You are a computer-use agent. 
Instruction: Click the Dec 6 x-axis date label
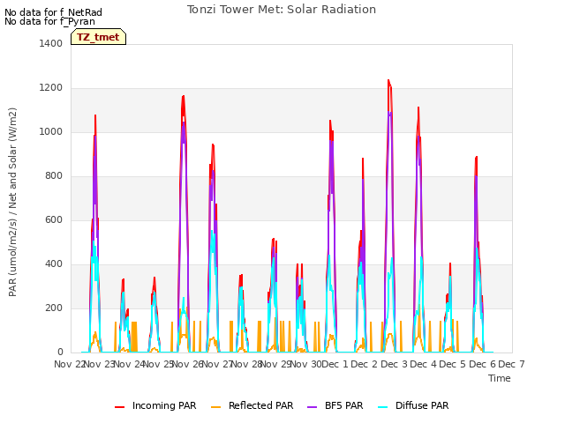coord(482,364)
